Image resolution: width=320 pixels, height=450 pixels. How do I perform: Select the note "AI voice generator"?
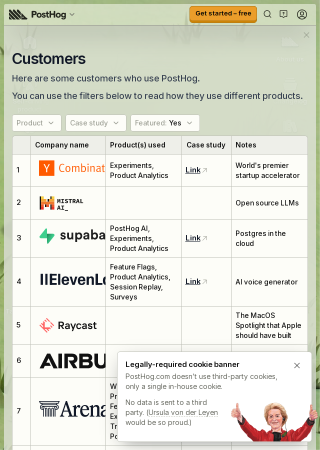coord(266,282)
